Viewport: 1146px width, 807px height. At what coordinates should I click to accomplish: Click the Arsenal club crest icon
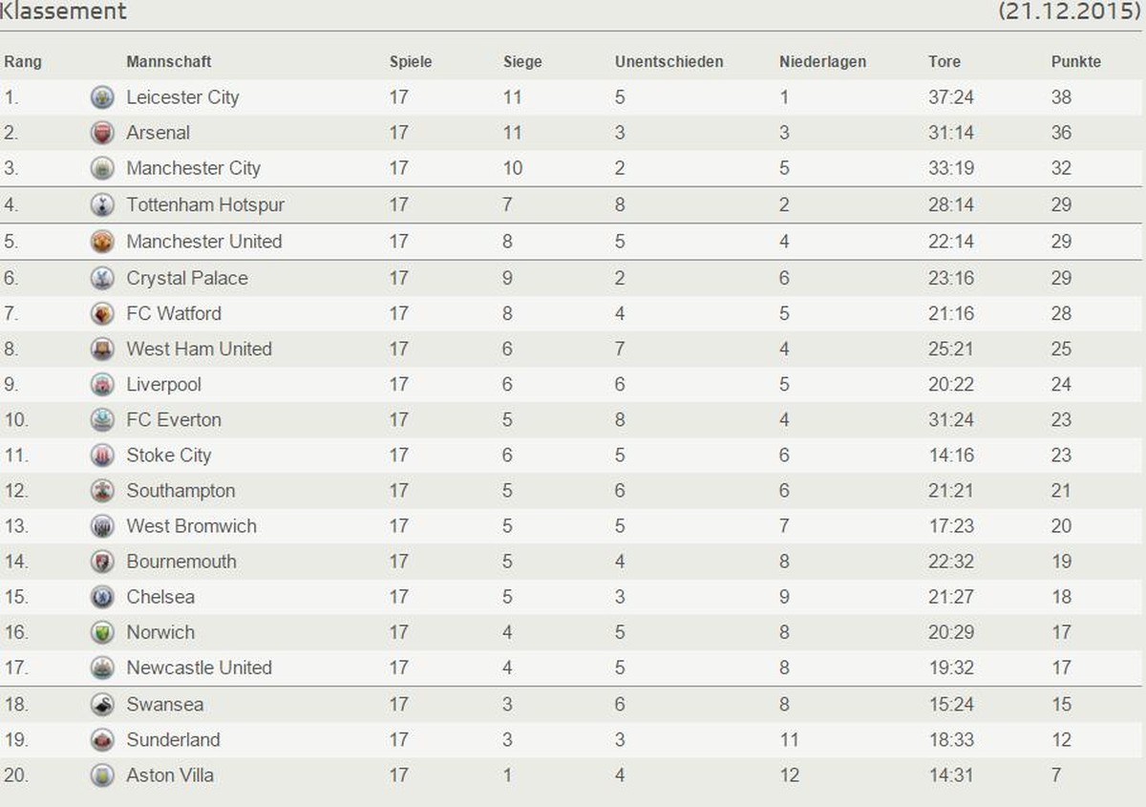(102, 133)
